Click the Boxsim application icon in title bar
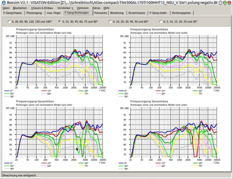Viewport: 233px width, 179px height. (x=3, y=2)
